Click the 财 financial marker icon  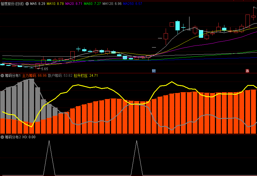(x=154, y=71)
